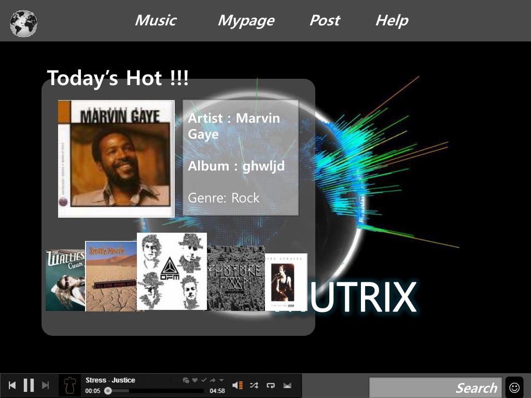The width and height of the screenshot is (531, 398).
Task: Mute the volume icon
Action: (237, 385)
